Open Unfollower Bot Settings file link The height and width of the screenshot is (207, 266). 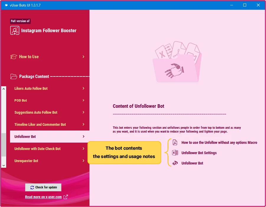(x=199, y=153)
